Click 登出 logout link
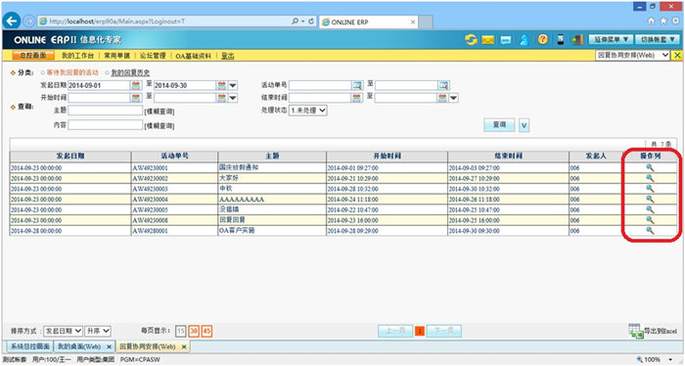The image size is (685, 366). [228, 56]
